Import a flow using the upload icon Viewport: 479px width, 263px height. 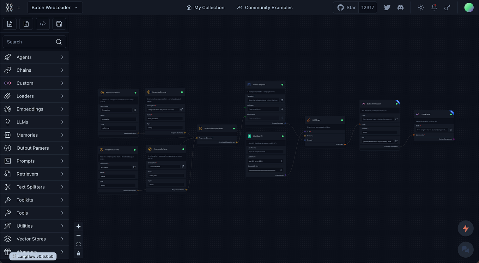[x=9, y=24]
